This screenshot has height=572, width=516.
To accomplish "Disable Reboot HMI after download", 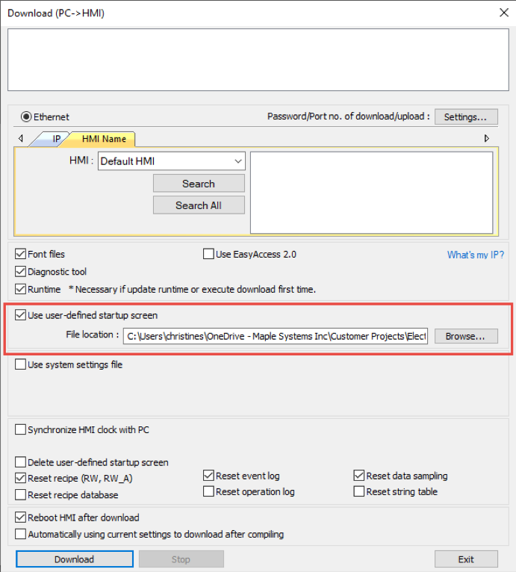I will [x=21, y=518].
